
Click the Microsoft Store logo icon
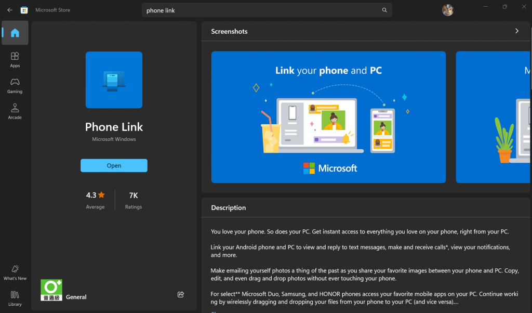click(x=24, y=10)
